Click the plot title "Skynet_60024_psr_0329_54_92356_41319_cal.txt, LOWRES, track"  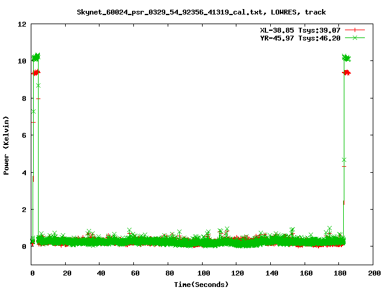[x=201, y=12]
